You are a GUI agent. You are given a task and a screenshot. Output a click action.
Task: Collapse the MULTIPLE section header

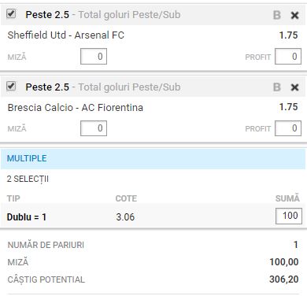tap(153, 158)
